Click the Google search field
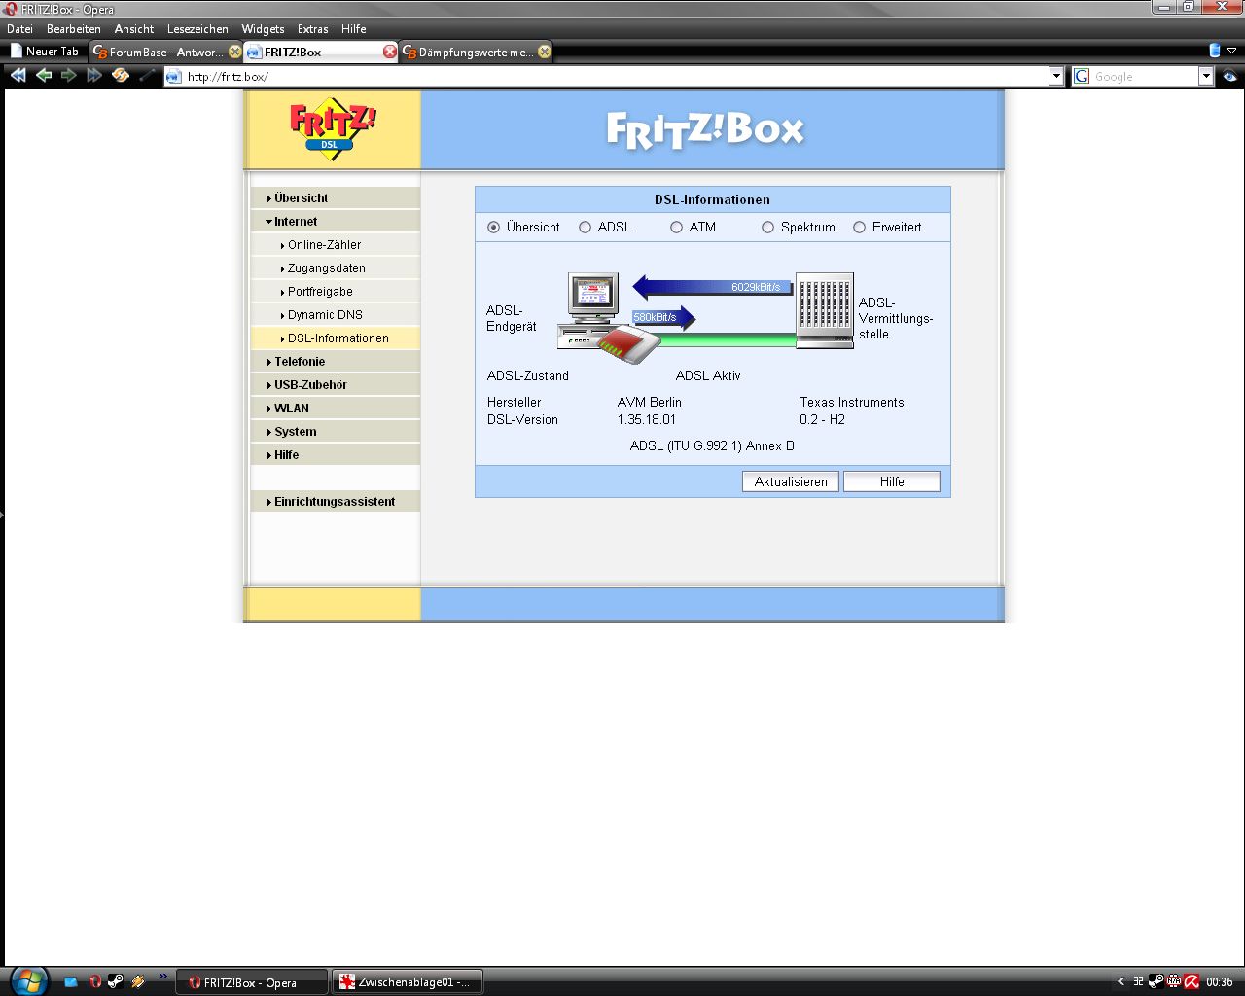 (x=1145, y=77)
